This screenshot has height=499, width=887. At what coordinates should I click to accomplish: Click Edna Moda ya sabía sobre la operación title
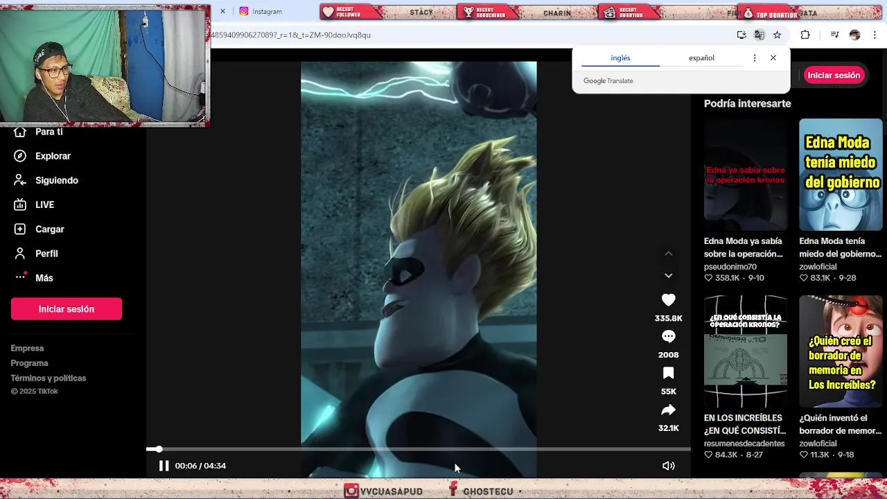pyautogui.click(x=743, y=247)
